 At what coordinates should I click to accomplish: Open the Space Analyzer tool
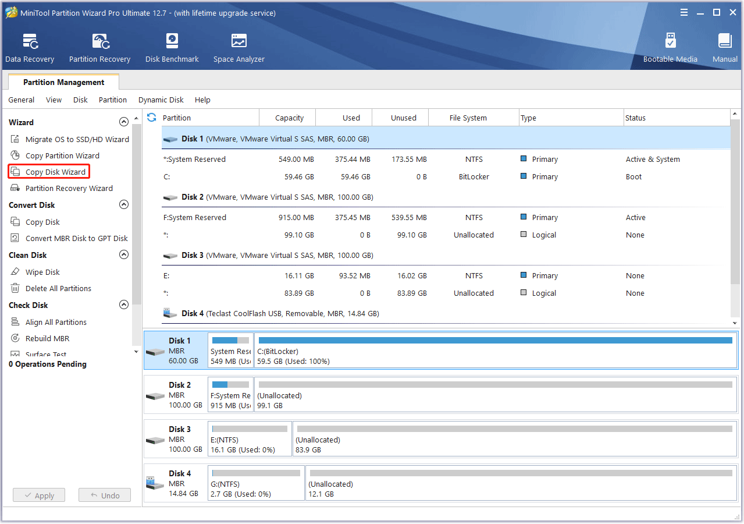pos(238,48)
